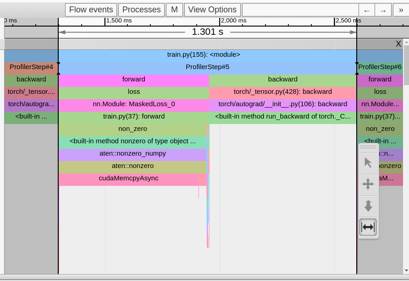Screen dimensions: 409x281
Task: Open View Options menu
Action: pos(212,10)
